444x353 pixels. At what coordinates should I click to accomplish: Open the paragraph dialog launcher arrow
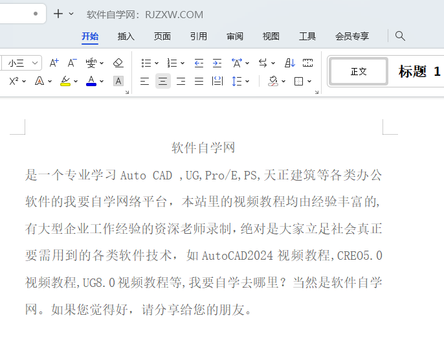coord(316,92)
